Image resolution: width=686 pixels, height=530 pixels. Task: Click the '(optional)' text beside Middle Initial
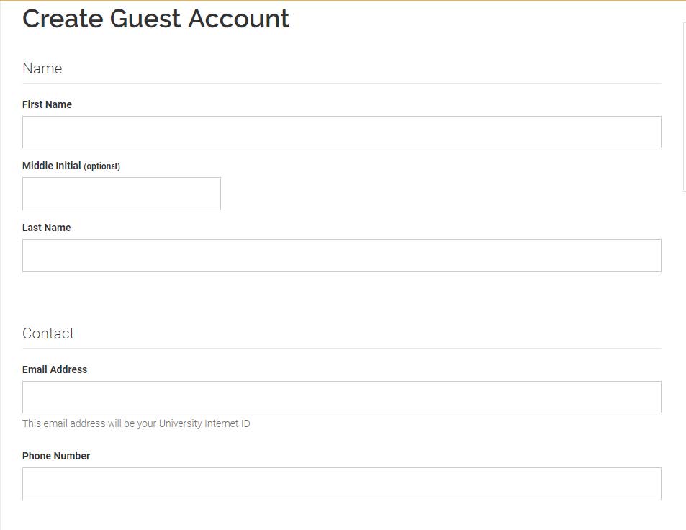point(103,166)
